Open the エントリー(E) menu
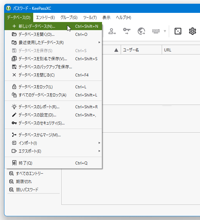Screen dimensions: 200x220 (x=45, y=17)
